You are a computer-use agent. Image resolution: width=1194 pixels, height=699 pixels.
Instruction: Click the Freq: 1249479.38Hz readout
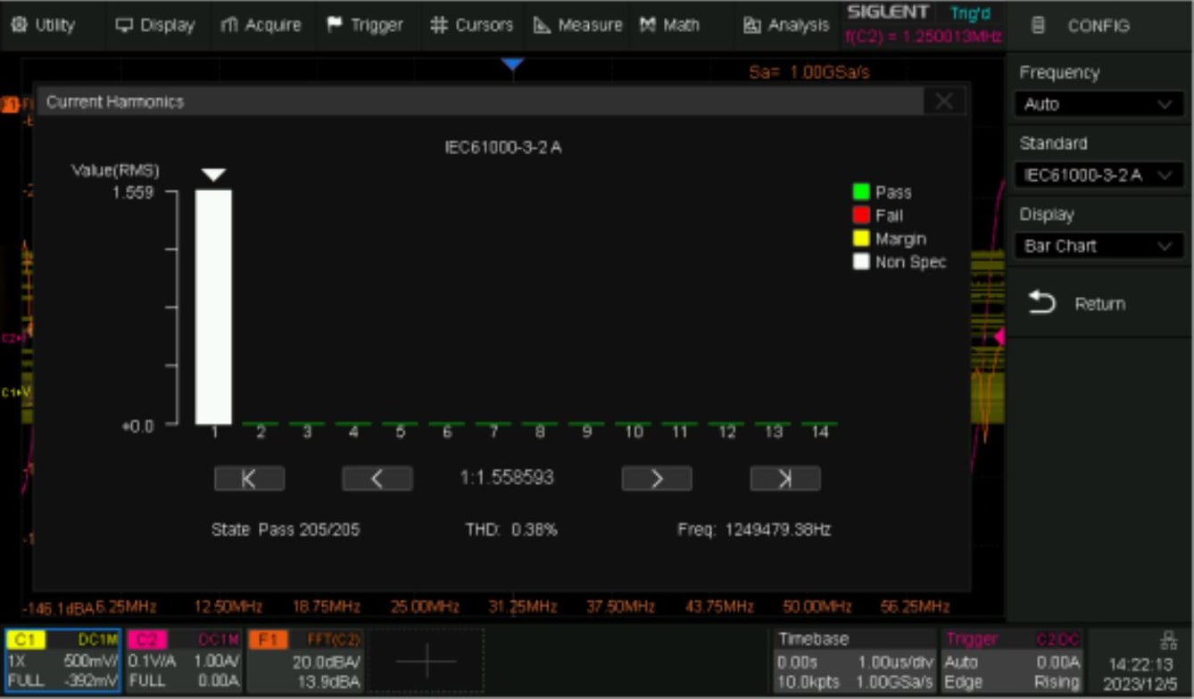click(754, 530)
